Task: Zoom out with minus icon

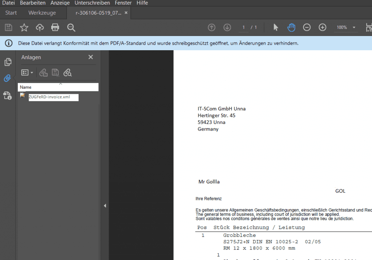Action: [x=307, y=28]
